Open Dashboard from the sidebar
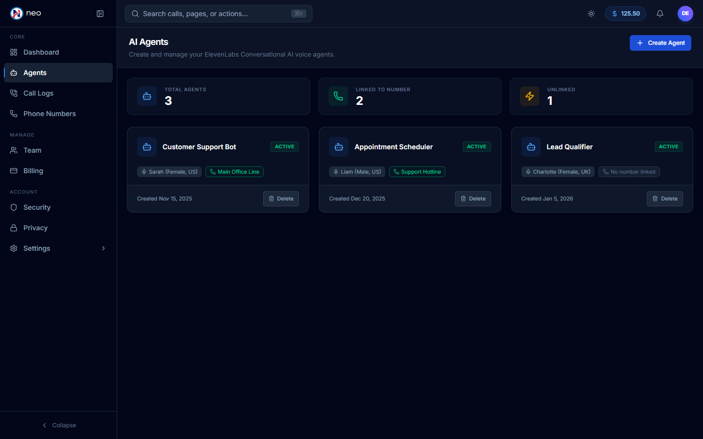703x439 pixels. pos(58,52)
